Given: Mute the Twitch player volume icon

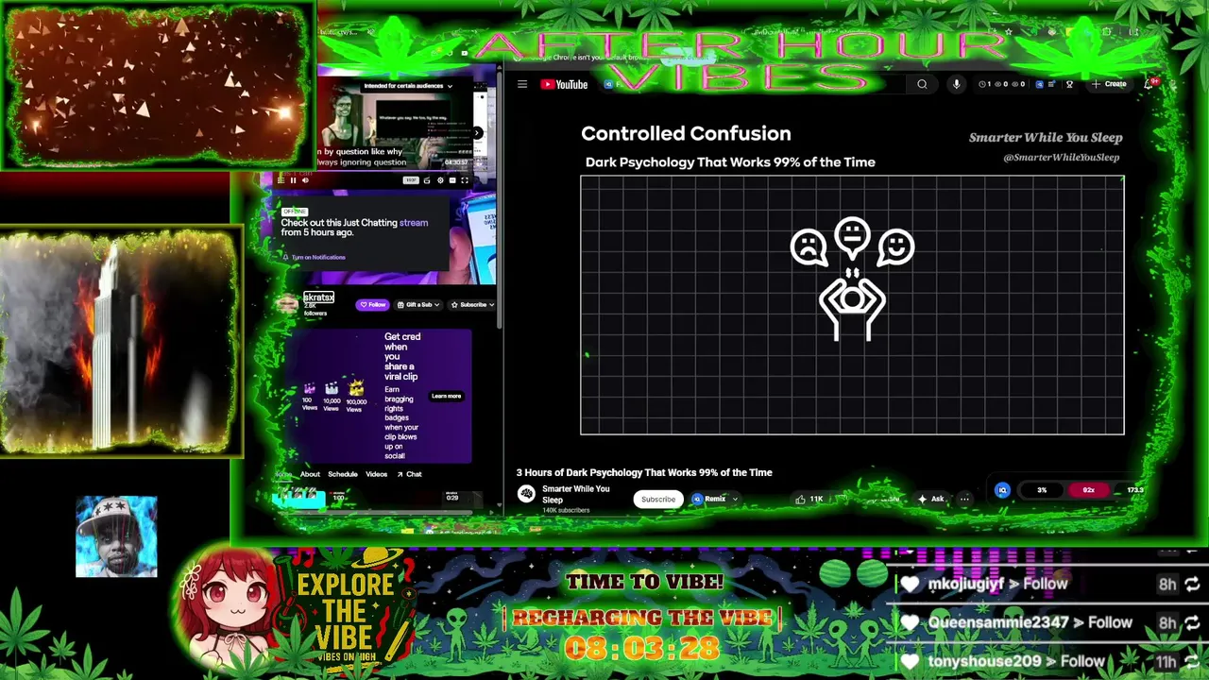Looking at the screenshot, I should pyautogui.click(x=305, y=180).
